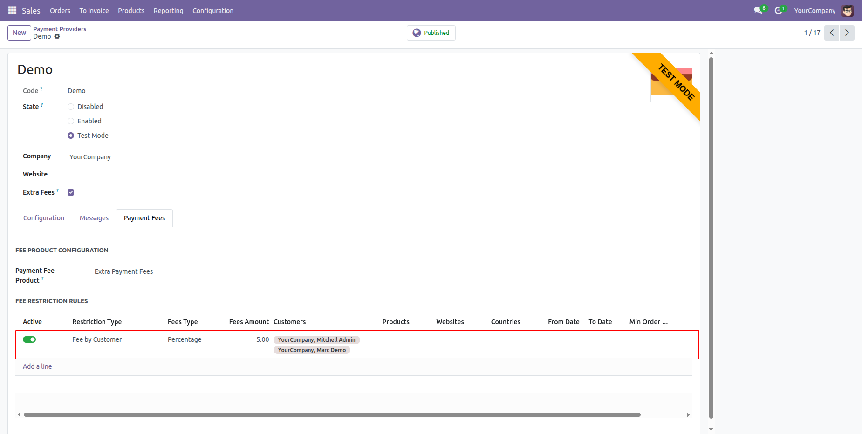862x434 pixels.
Task: Uncheck the Extra Fees checkbox
Action: (71, 192)
